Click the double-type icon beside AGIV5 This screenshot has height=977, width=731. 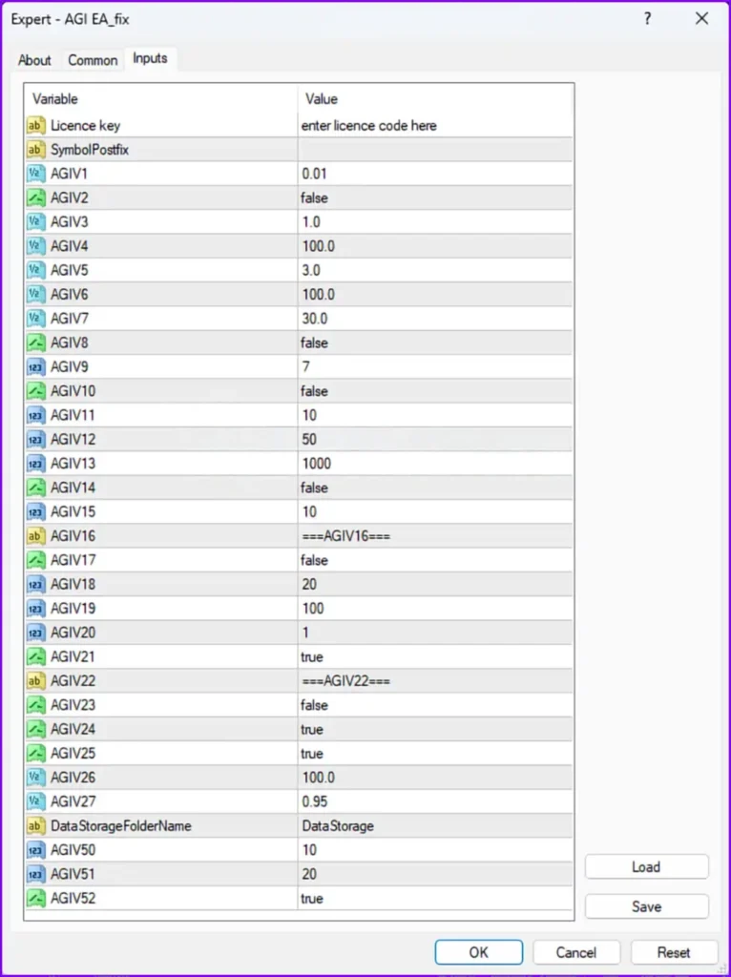pyautogui.click(x=36, y=270)
